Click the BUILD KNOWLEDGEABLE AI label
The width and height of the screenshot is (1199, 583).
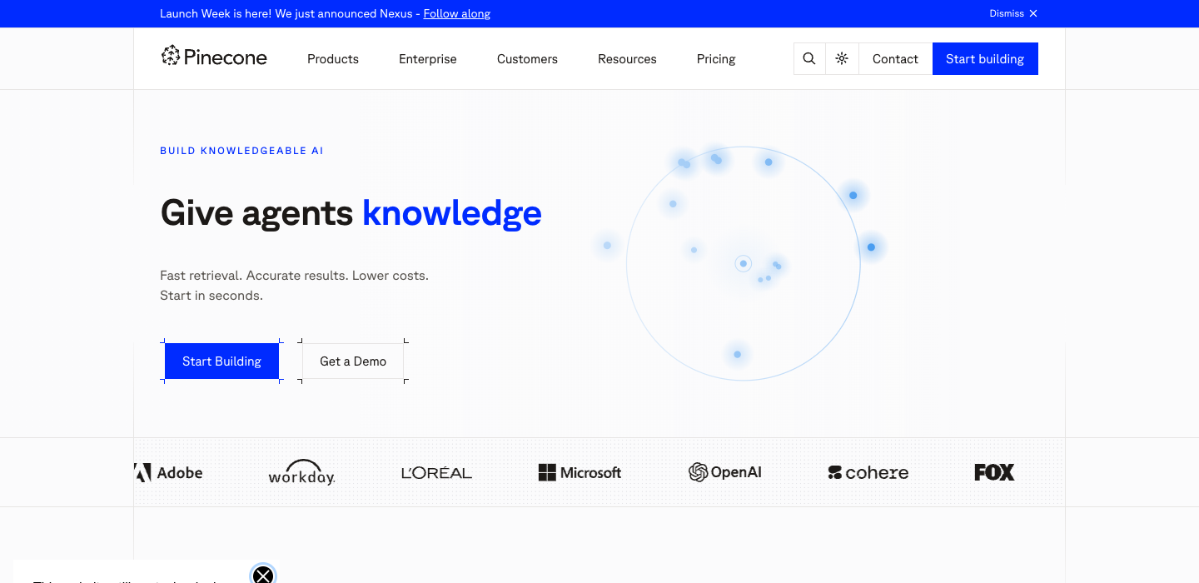pyautogui.click(x=241, y=151)
